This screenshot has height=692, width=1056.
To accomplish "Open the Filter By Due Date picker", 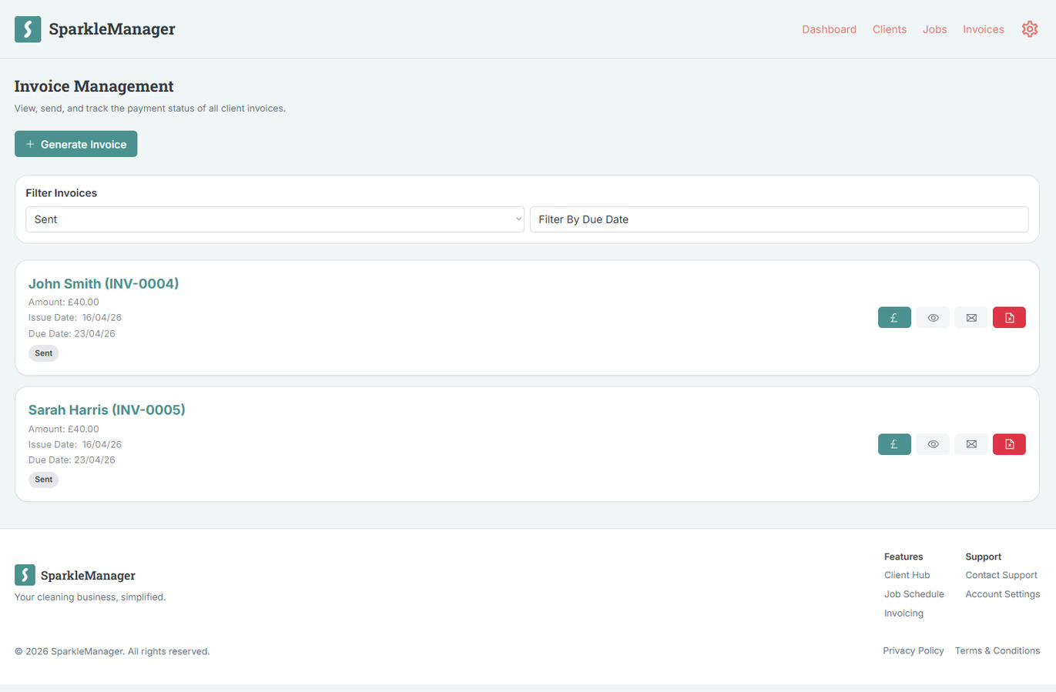I will 779,219.
